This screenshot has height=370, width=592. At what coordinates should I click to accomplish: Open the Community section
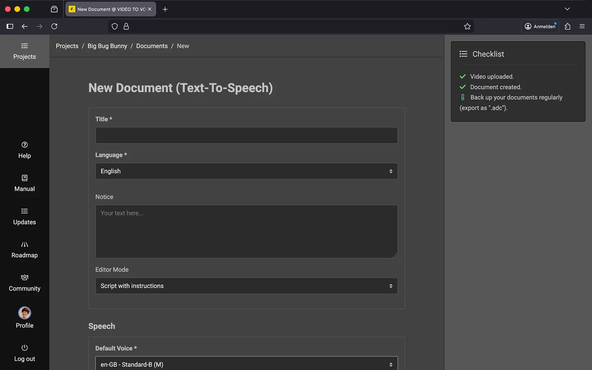coord(25,283)
